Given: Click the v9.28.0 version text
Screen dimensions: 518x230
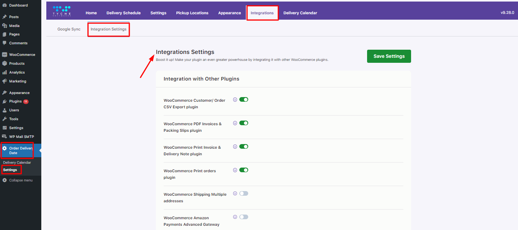Looking at the screenshot, I should point(507,13).
